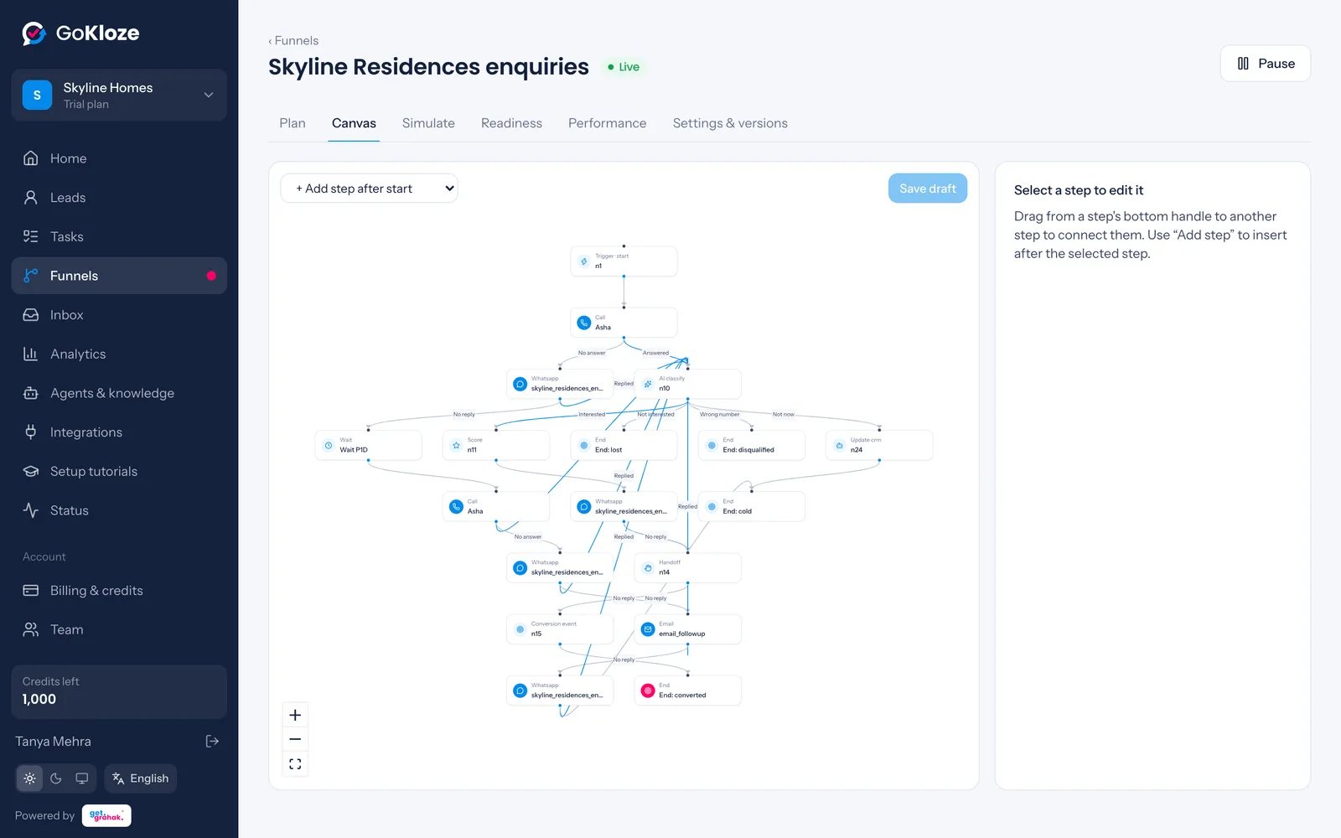Open the Performance tab
1341x838 pixels.
click(x=608, y=123)
